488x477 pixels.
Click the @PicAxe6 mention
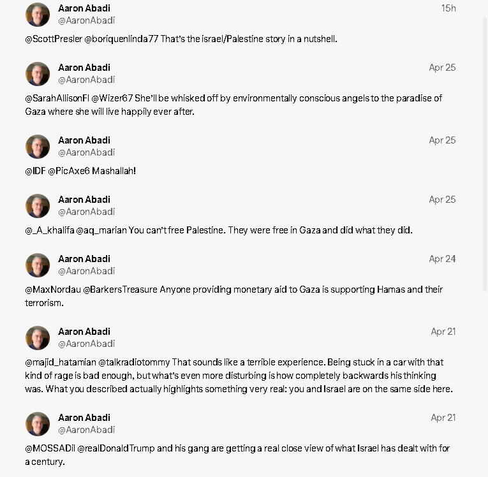pyautogui.click(x=69, y=171)
